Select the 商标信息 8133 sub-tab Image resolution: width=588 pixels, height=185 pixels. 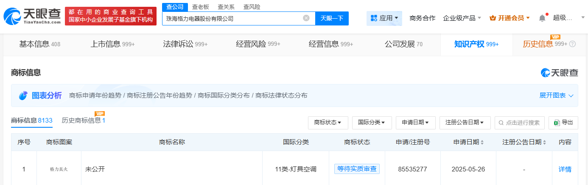click(x=32, y=121)
